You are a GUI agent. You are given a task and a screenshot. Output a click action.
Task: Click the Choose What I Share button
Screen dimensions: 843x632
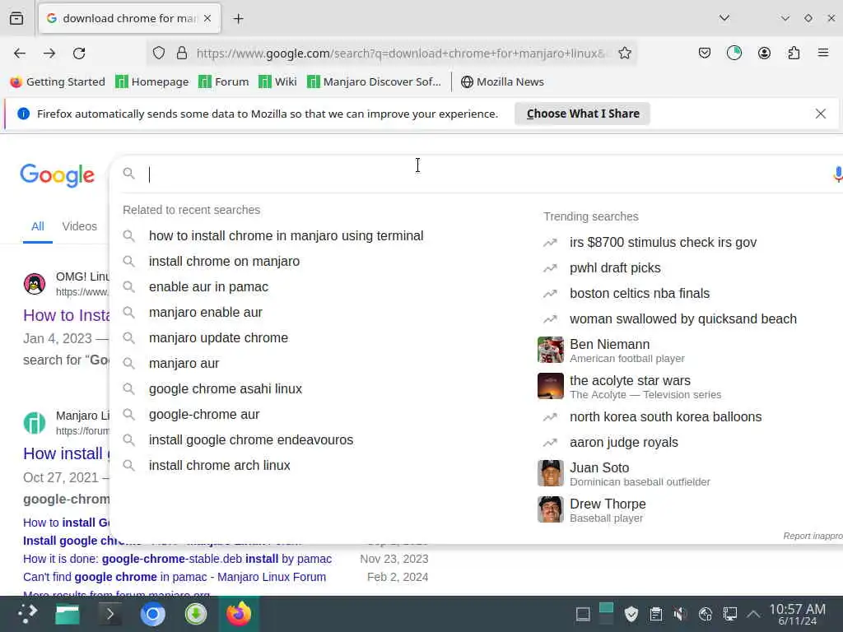tap(582, 114)
